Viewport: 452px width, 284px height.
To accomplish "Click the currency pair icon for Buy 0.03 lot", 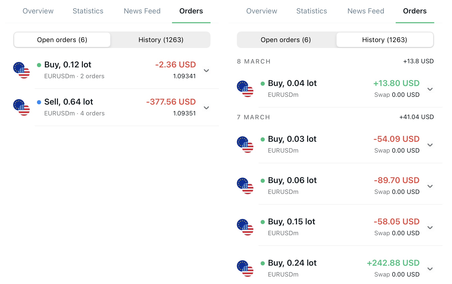I will [245, 145].
